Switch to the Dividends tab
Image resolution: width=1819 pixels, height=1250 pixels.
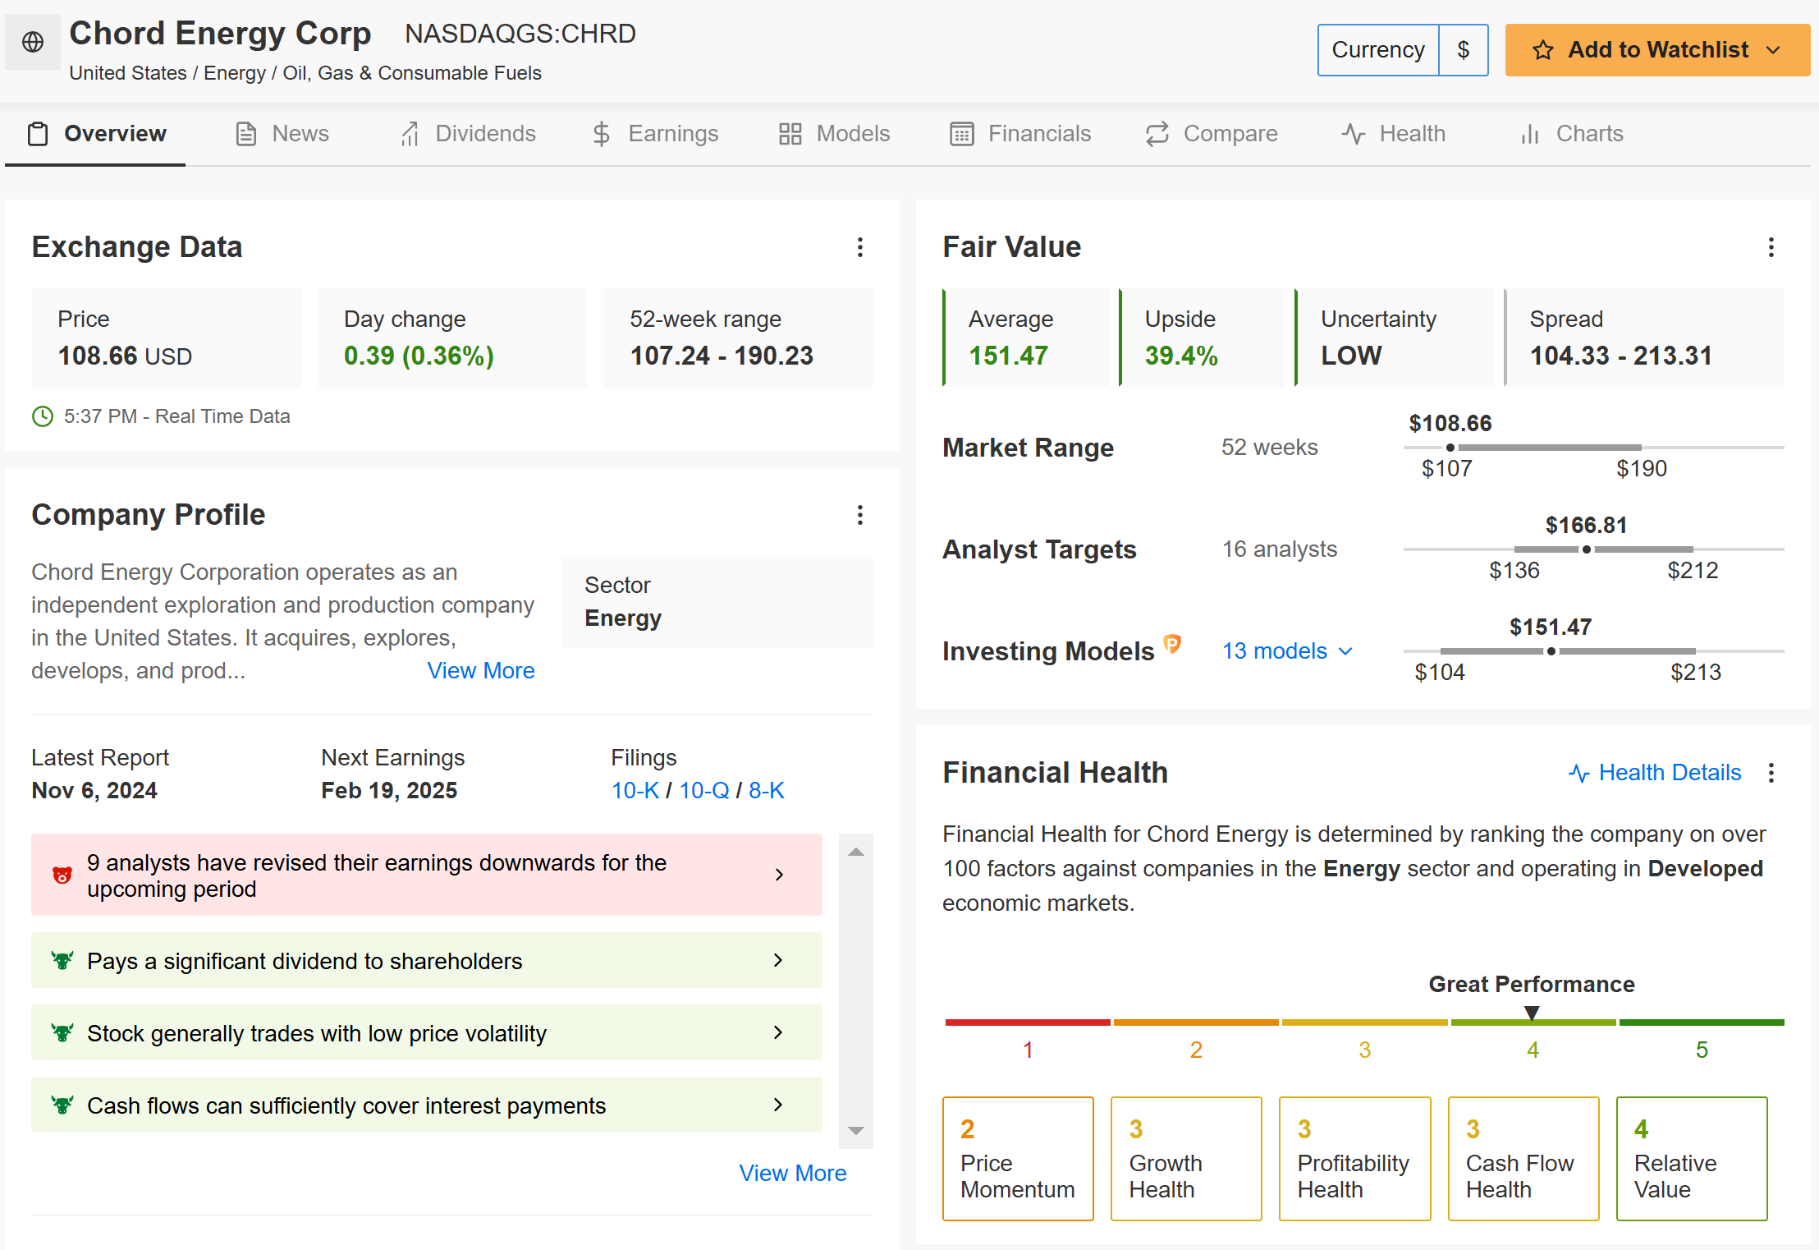(467, 134)
